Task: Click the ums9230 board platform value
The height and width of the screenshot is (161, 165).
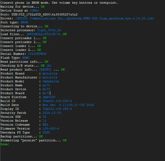Action: click(x=49, y=97)
